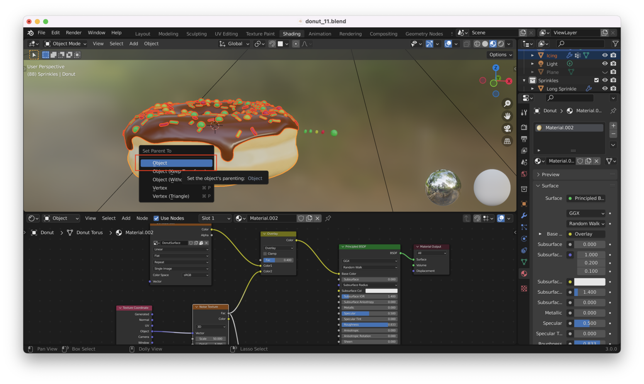Click the Subsurface Color white swatch

coord(589,282)
